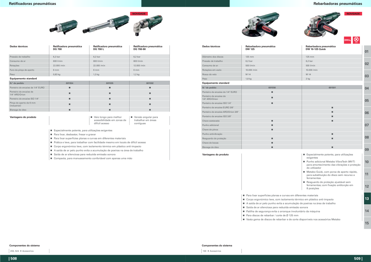Select chapter tab 08
The height and width of the screenshot is (262, 371).
367,137
